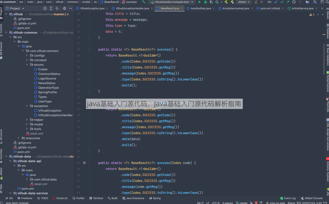
Task: Click the Git rollback icon
Action: (x=300, y=2)
